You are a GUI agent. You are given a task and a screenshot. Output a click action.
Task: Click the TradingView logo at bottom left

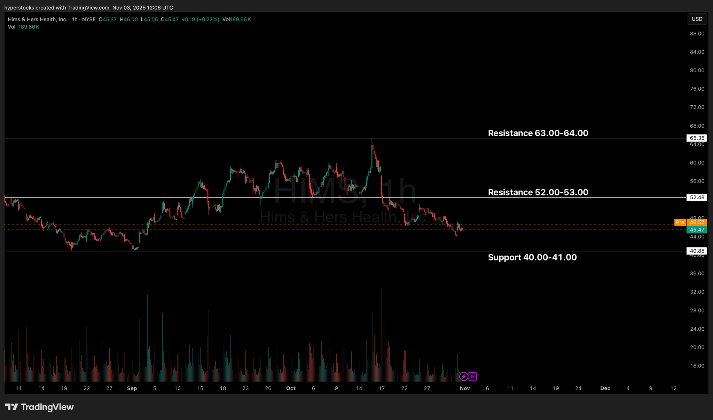(39, 407)
